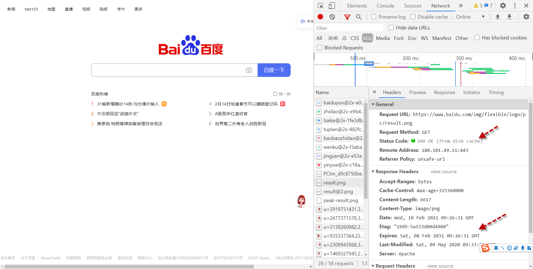Viewport: 533px width, 269px height.
Task: Click the network timeline overview
Action: pos(423,70)
